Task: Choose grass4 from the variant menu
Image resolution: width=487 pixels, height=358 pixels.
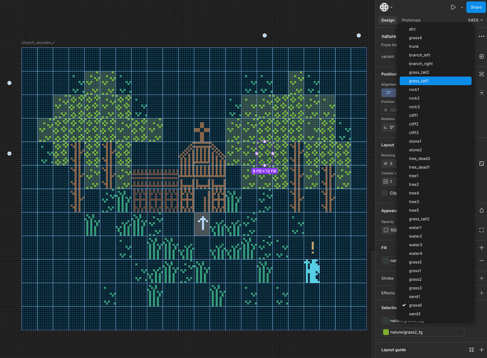Action: (435, 38)
